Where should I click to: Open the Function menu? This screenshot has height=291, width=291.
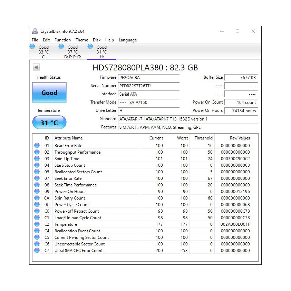62,40
